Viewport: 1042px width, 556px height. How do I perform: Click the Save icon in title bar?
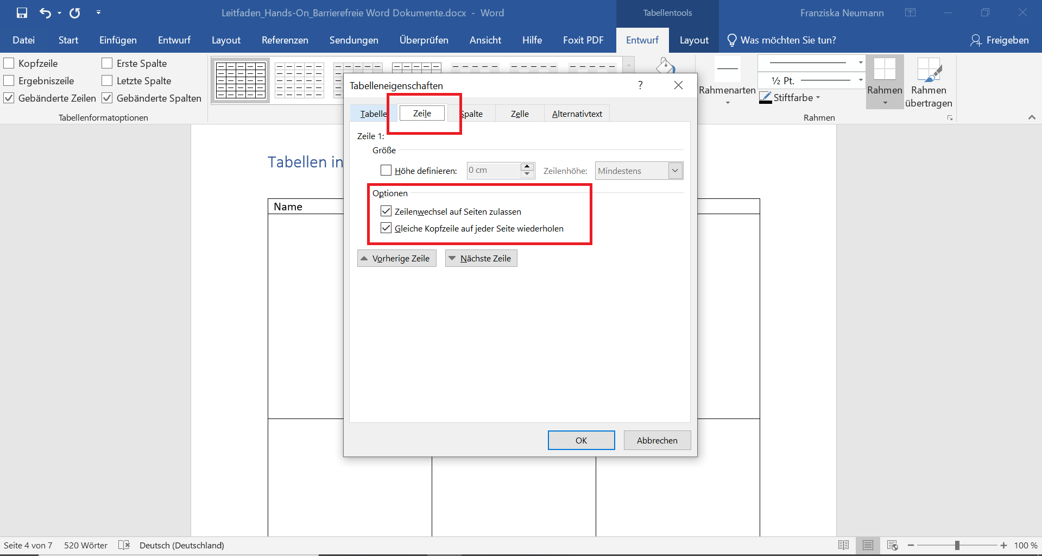[x=22, y=13]
